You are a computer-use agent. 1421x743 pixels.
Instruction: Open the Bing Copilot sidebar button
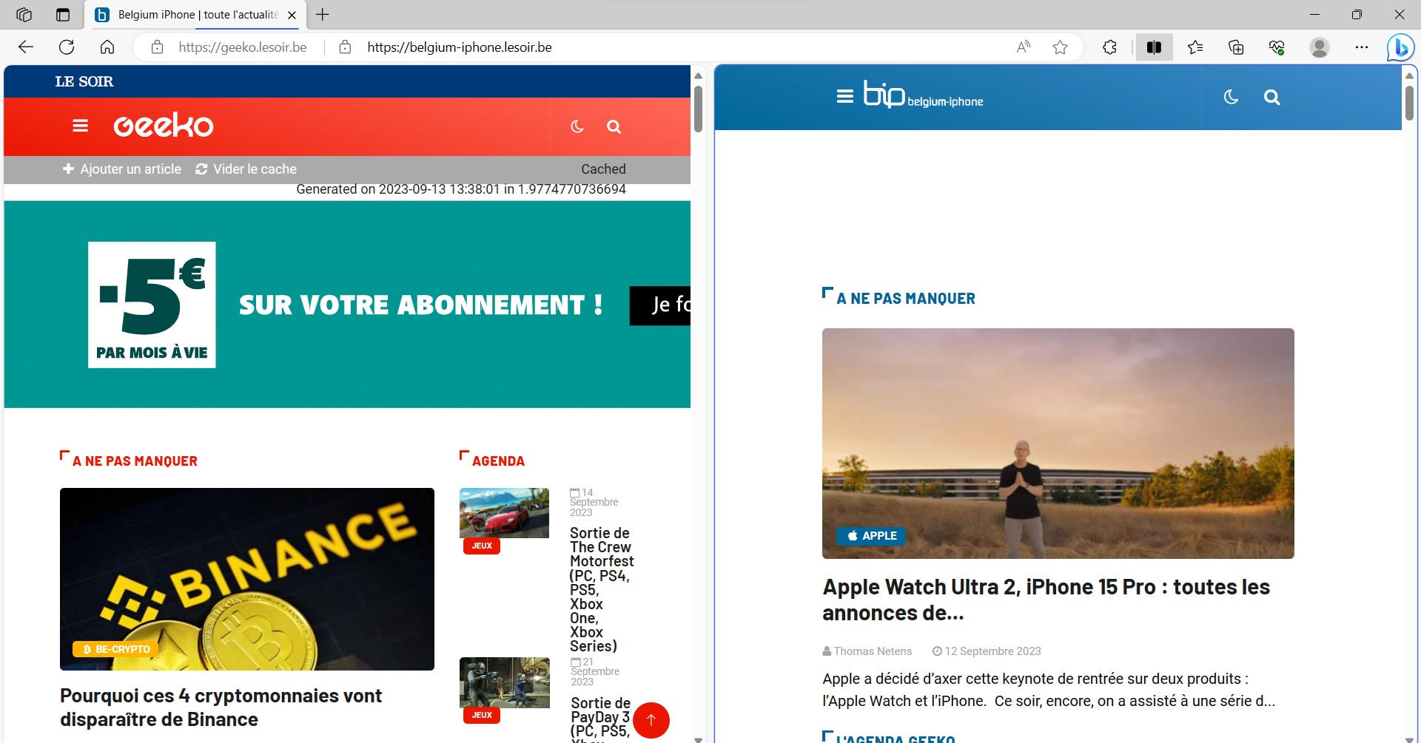1400,47
